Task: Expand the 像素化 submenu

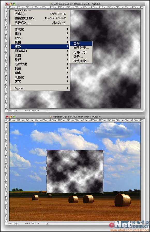Action: [x=40, y=29]
